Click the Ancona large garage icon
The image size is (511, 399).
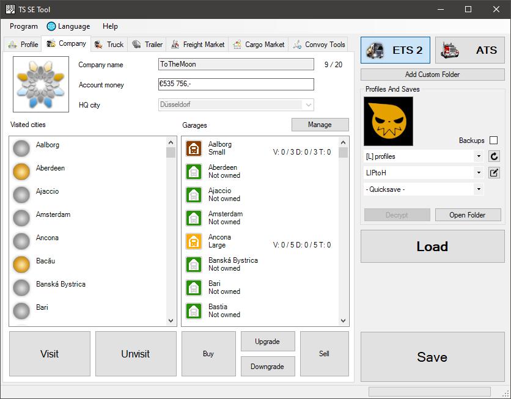194,241
